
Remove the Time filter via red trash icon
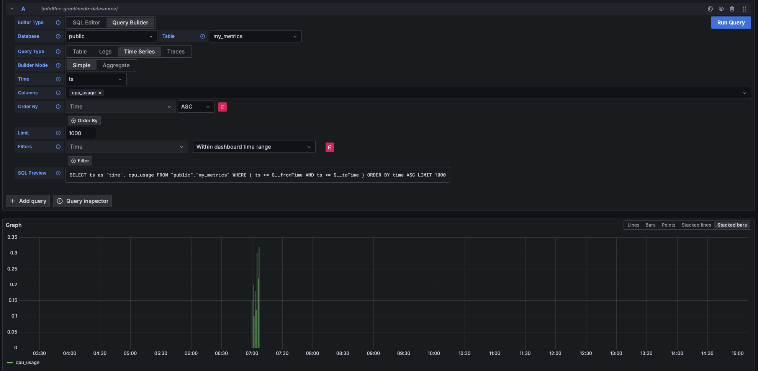click(x=329, y=147)
